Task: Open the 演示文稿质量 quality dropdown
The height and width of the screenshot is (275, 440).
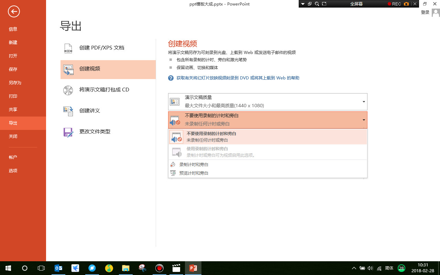Action: pyautogui.click(x=363, y=102)
